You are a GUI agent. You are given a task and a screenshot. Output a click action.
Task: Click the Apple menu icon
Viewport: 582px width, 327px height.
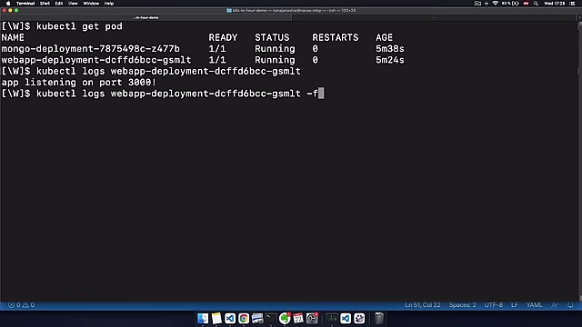(8, 4)
